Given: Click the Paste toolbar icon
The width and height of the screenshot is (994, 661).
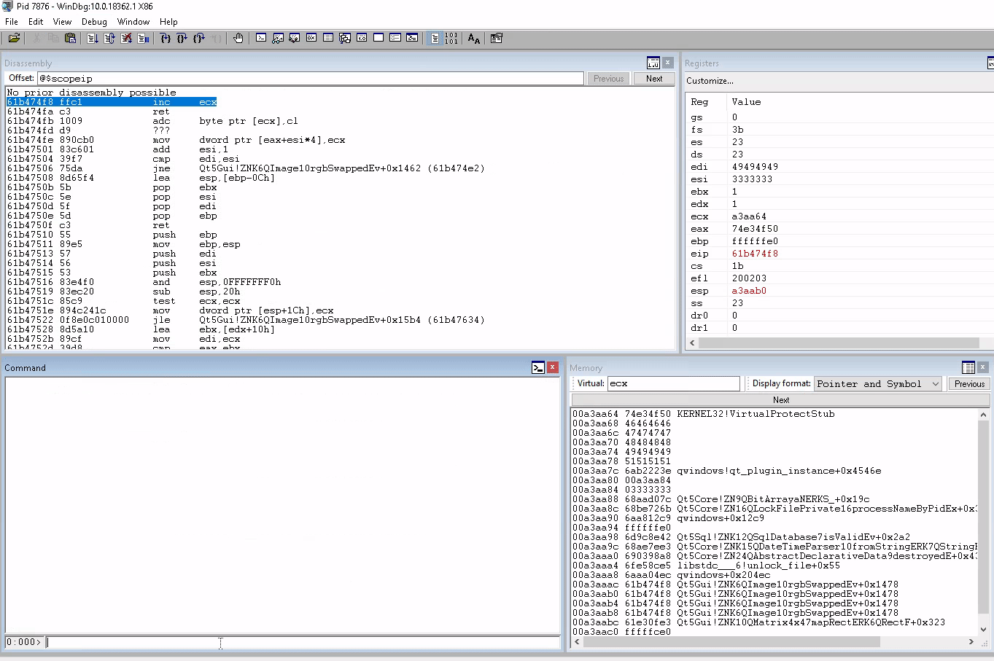Looking at the screenshot, I should tap(71, 38).
